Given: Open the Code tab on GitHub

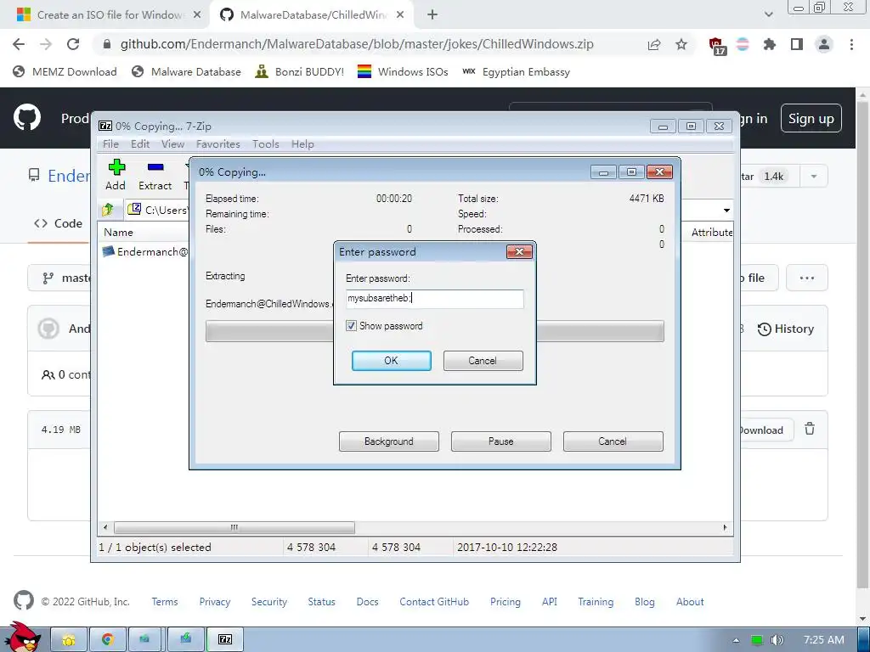Looking at the screenshot, I should point(59,223).
